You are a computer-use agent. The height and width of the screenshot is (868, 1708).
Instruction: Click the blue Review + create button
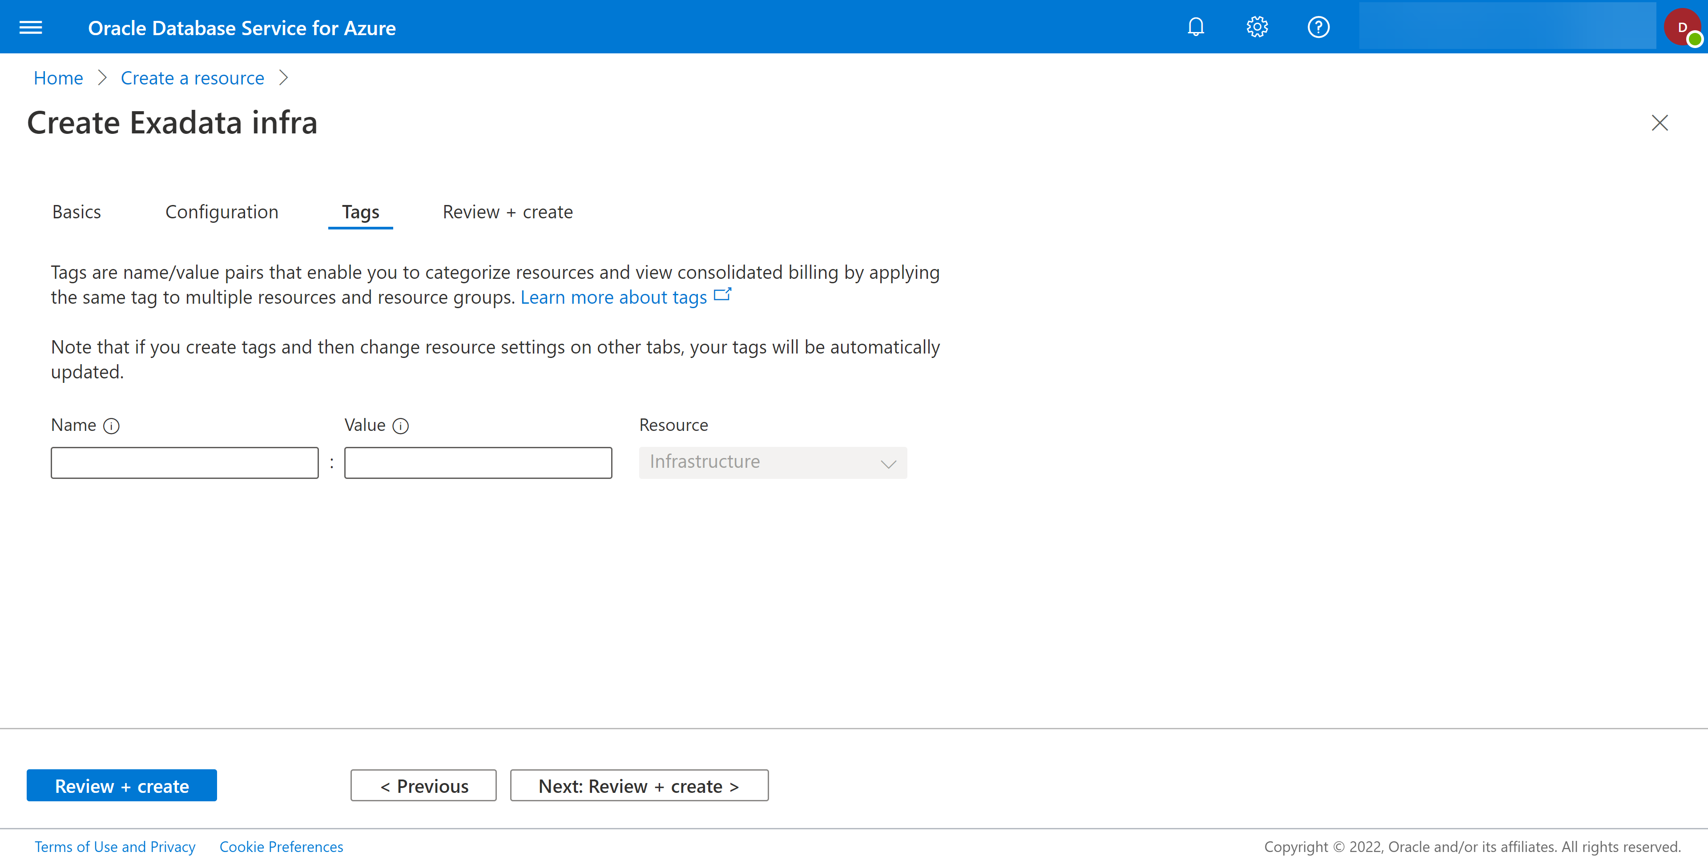121,786
